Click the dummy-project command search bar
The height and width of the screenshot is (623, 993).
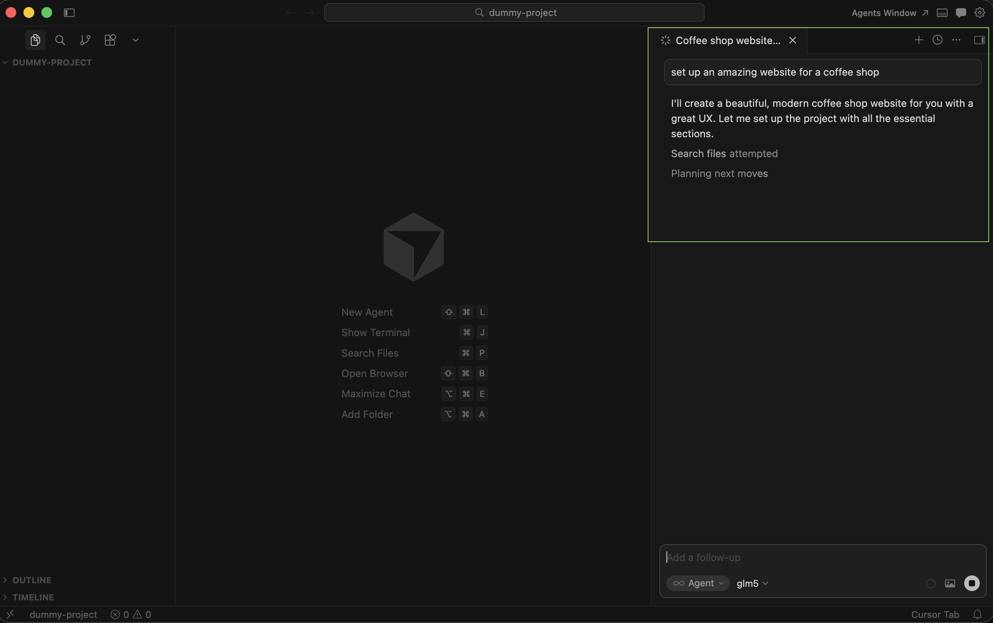514,13
